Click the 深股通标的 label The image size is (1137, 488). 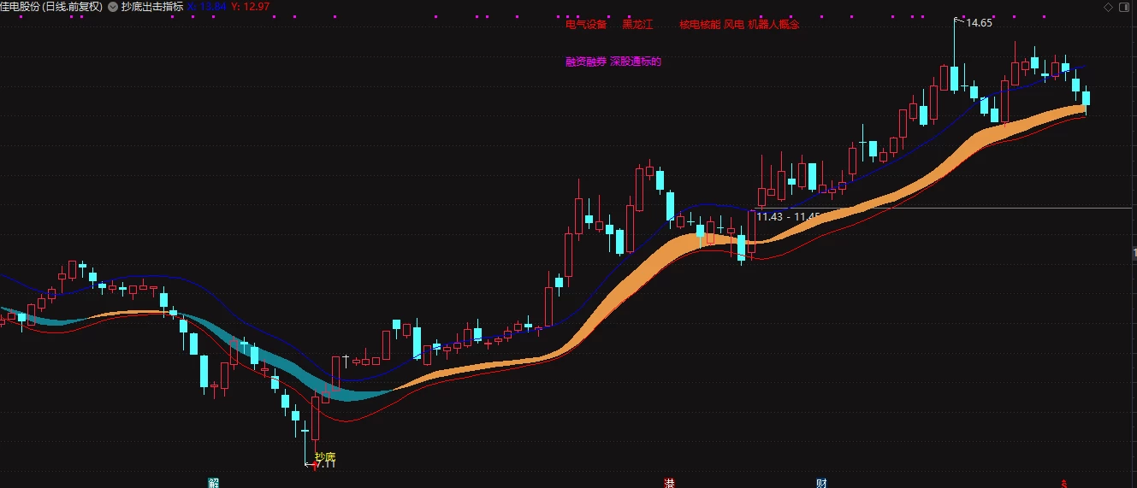[x=636, y=62]
